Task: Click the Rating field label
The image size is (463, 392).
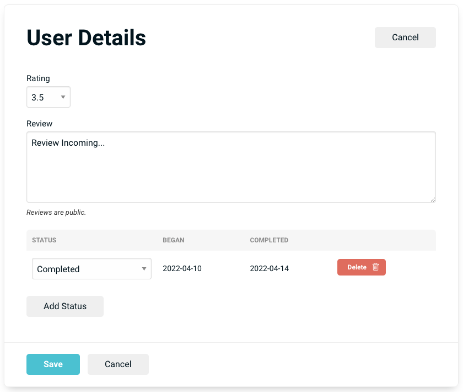Action: [x=38, y=78]
